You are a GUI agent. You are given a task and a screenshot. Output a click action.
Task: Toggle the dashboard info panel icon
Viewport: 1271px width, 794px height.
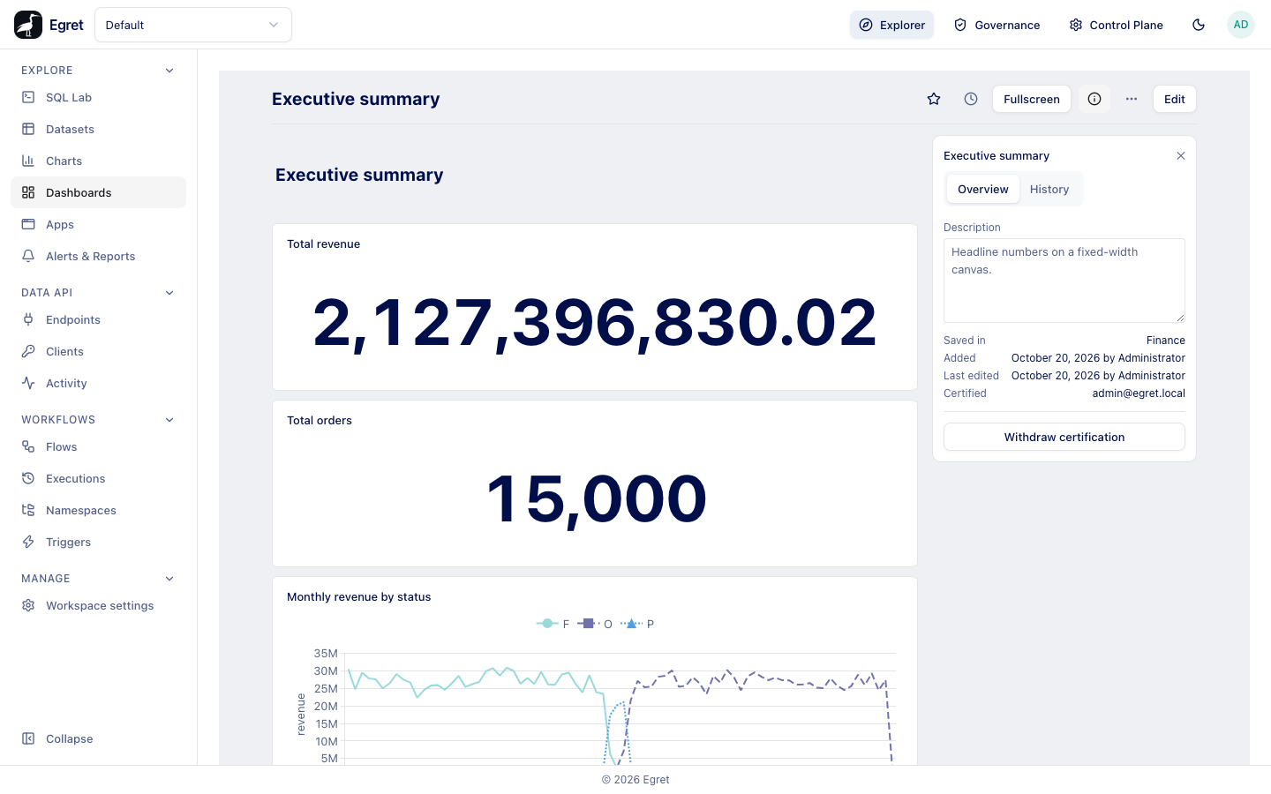(1094, 99)
